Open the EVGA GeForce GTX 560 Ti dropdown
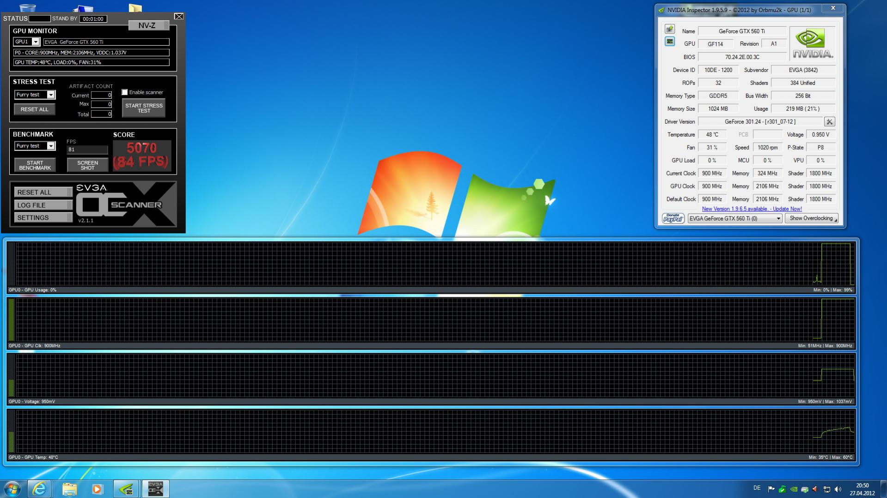This screenshot has width=887, height=498. [x=735, y=218]
